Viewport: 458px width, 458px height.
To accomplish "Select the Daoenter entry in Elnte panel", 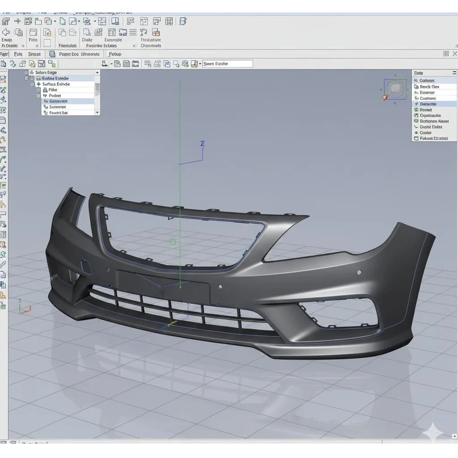I will (x=434, y=104).
